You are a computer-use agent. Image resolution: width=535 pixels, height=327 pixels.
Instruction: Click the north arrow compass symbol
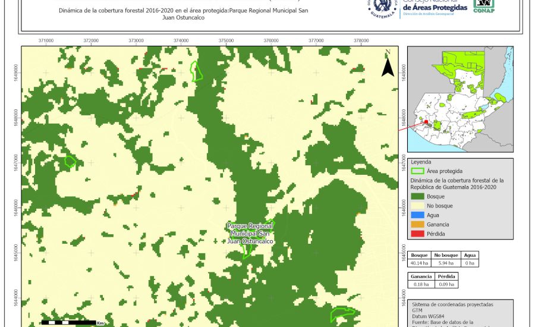[x=388, y=64]
